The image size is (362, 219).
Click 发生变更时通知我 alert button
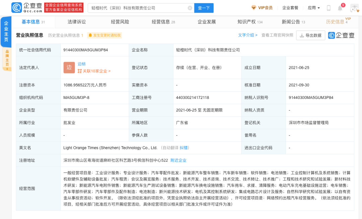[x=105, y=35]
